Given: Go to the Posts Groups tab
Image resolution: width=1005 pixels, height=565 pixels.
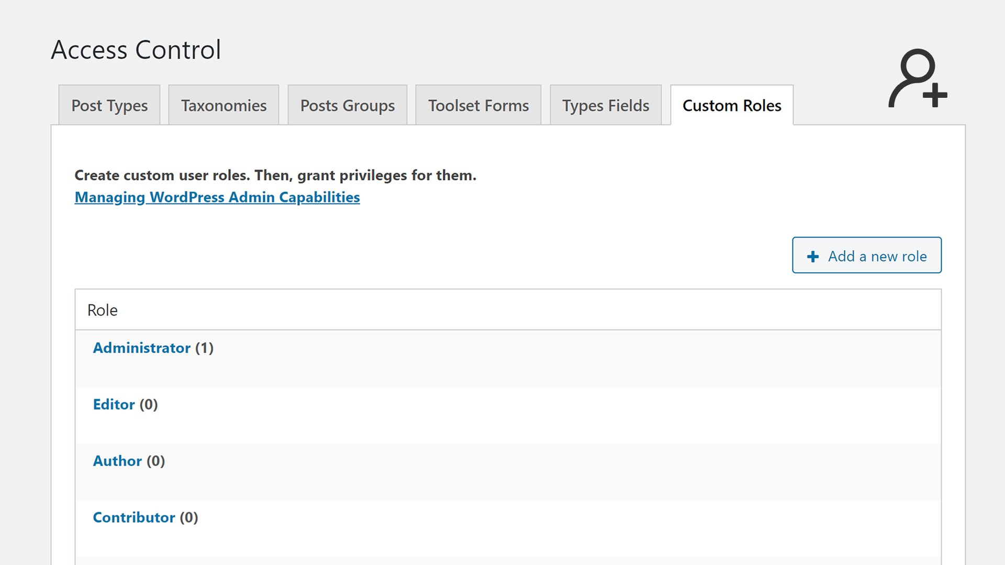Looking at the screenshot, I should click(x=347, y=106).
